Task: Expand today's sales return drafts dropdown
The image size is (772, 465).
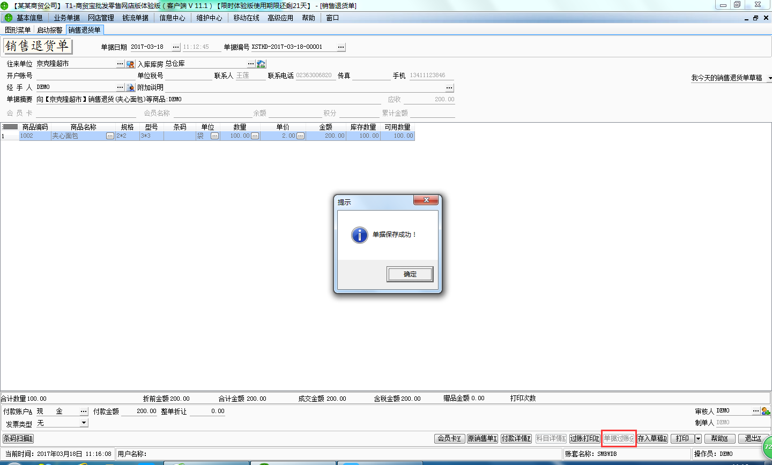Action: 769,78
